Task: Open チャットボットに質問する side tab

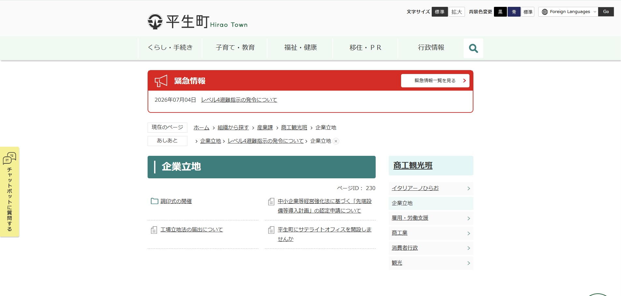Action: click(x=9, y=192)
